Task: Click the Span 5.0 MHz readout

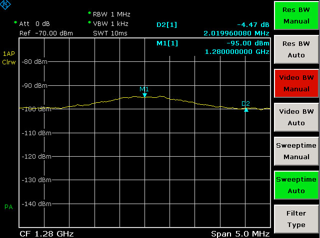Action: click(240, 234)
